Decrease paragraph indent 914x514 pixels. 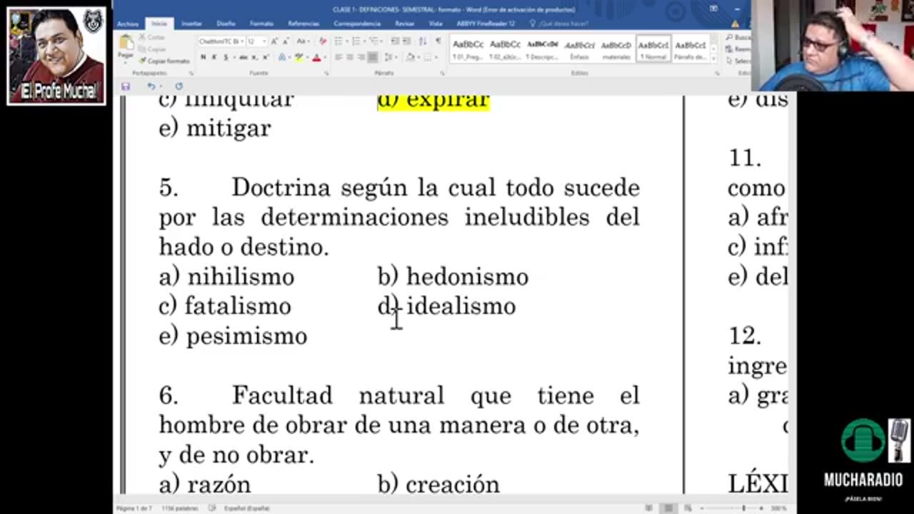click(x=395, y=41)
